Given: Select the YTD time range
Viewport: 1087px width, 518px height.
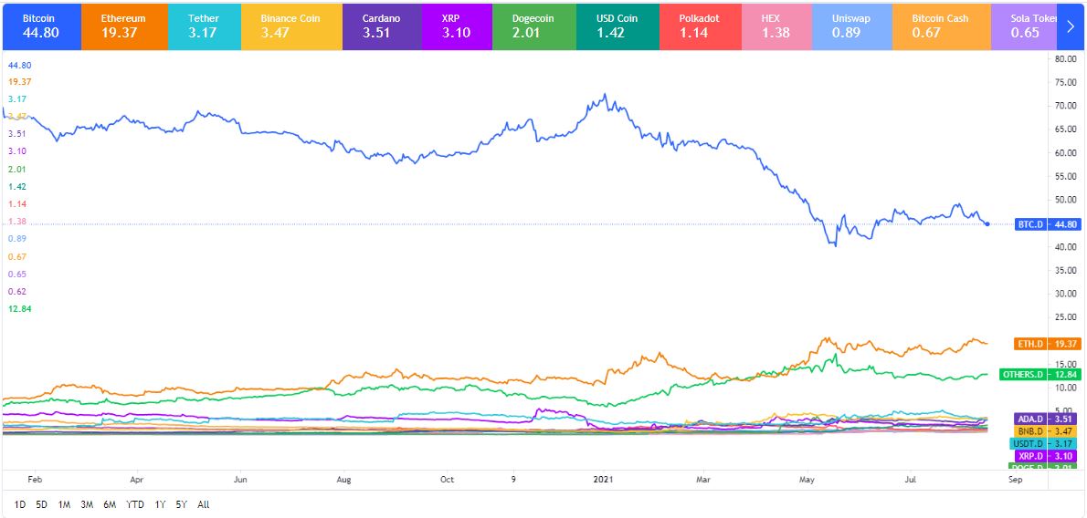Looking at the screenshot, I should [x=135, y=505].
